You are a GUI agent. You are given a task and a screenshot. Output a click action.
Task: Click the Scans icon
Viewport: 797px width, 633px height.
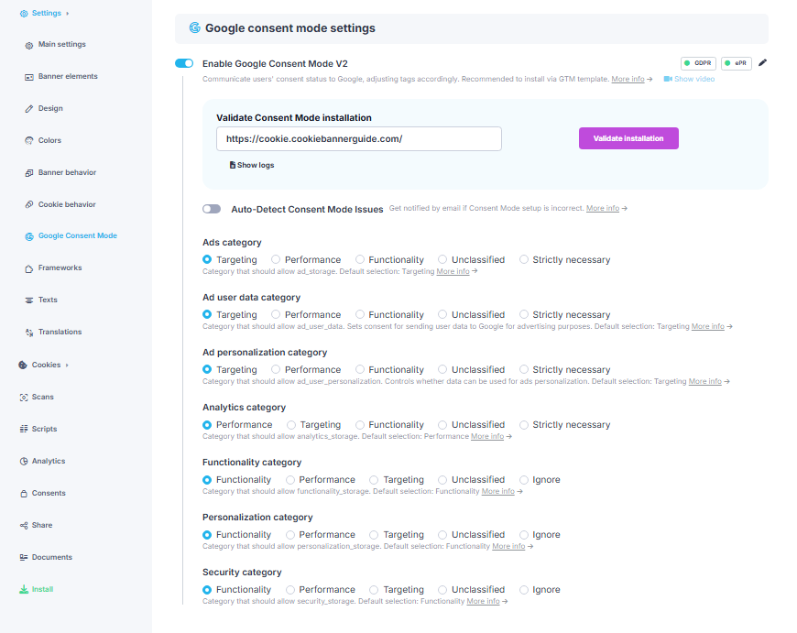[24, 397]
